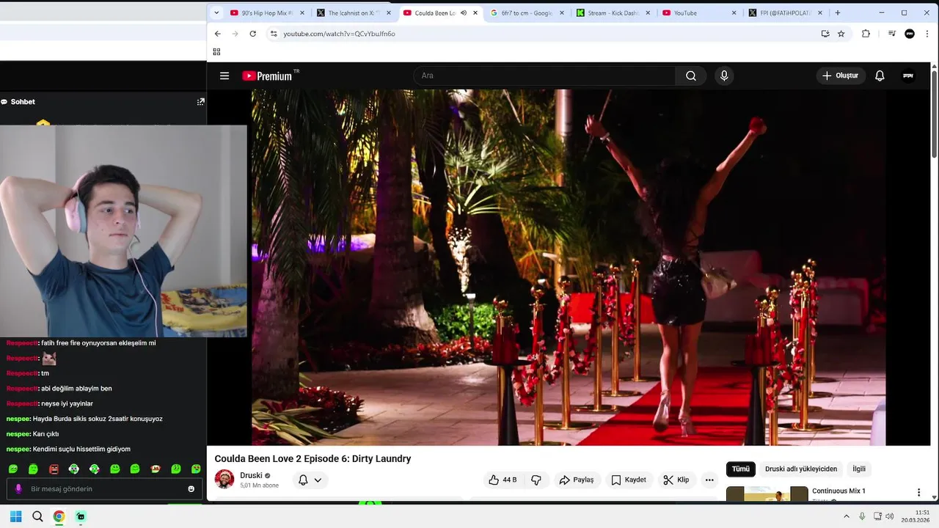The image size is (939, 528).
Task: Open the Continuous Mix 1 video title
Action: coord(838,491)
